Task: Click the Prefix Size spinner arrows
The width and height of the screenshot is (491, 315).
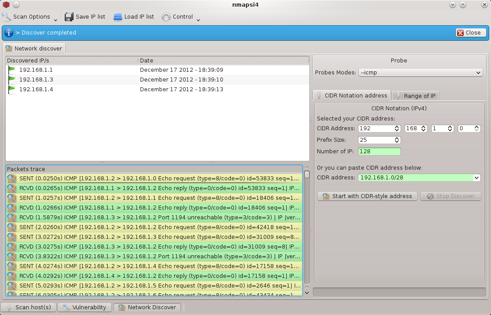Action: tap(397, 140)
